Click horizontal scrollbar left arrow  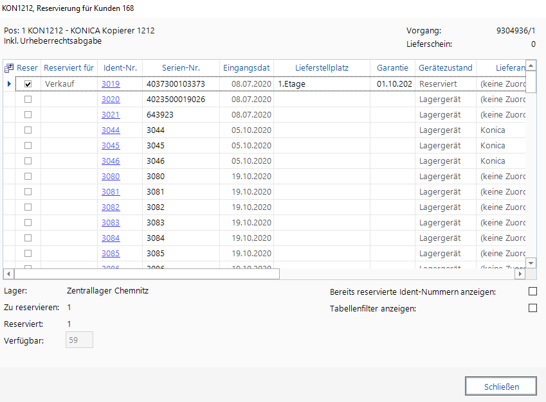tap(8, 274)
